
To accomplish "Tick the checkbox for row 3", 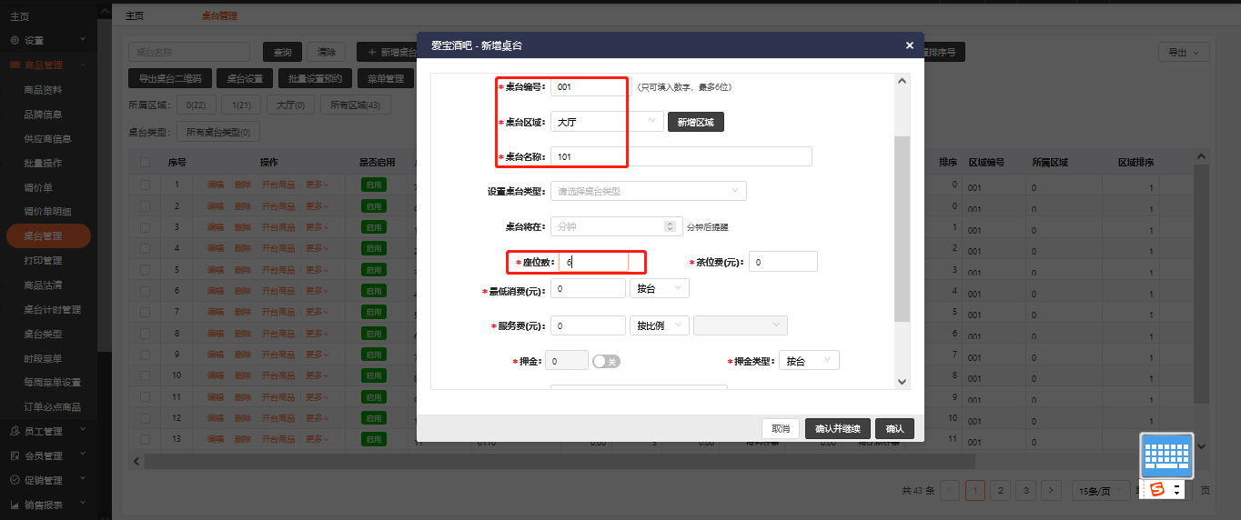I will 146,227.
